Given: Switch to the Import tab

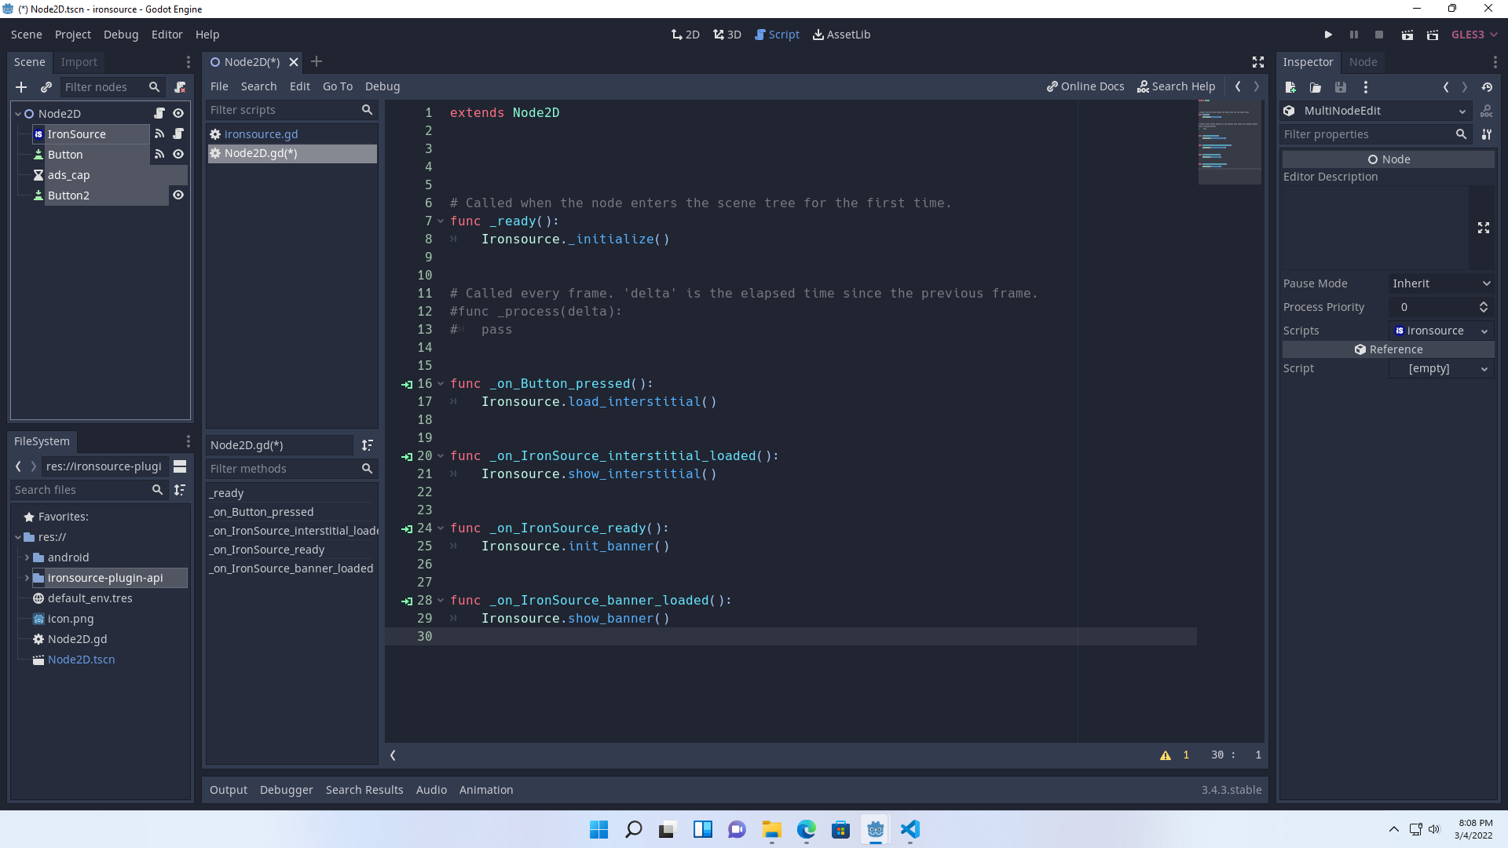Looking at the screenshot, I should coord(79,61).
